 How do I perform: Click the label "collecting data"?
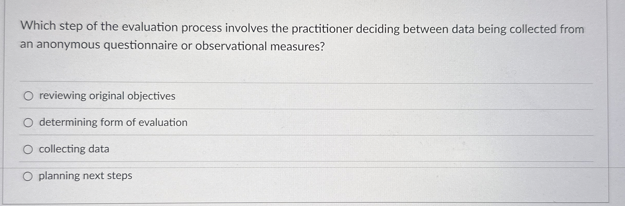click(74, 149)
